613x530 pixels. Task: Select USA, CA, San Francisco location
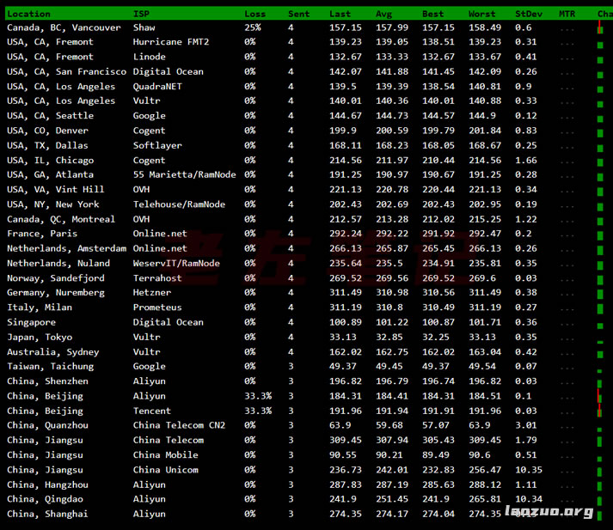[x=66, y=71]
